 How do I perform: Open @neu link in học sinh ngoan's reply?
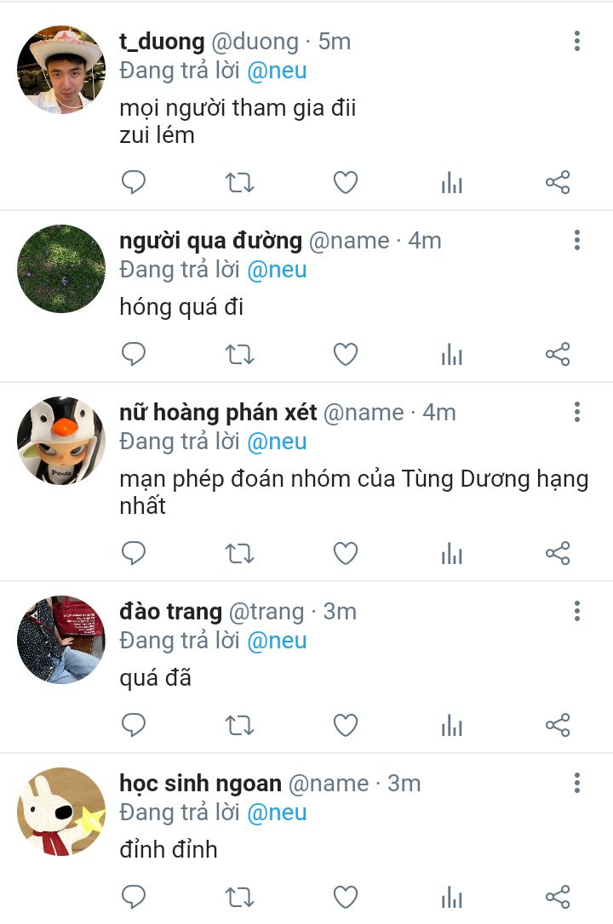pyautogui.click(x=277, y=813)
